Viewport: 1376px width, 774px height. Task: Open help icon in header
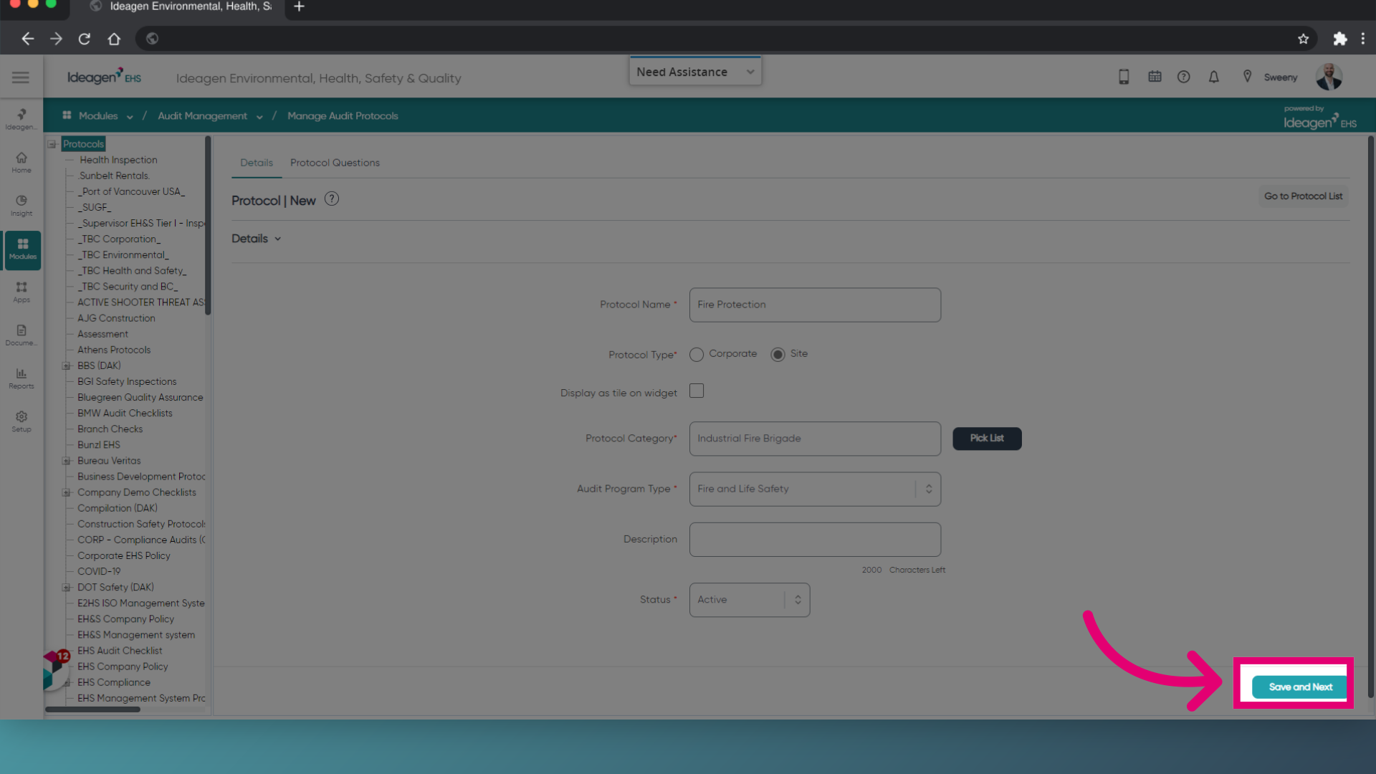click(1183, 77)
